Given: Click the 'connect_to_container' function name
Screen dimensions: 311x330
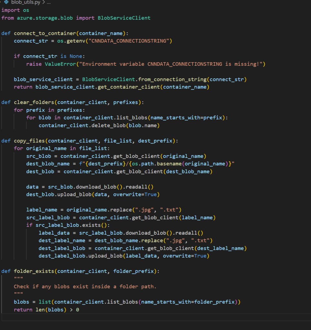Looking at the screenshot, I should tap(45, 33).
